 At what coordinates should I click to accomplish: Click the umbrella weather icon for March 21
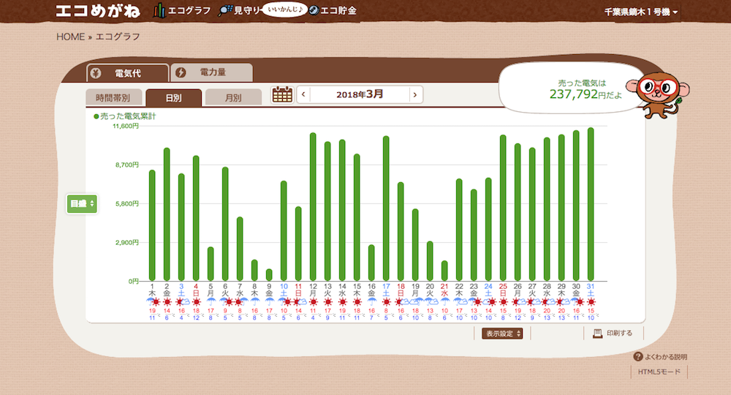(x=444, y=302)
